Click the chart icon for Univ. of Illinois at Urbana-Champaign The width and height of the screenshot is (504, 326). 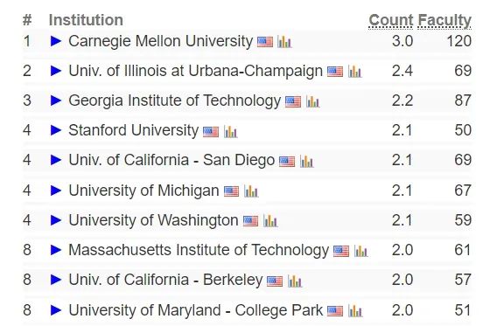coord(355,72)
